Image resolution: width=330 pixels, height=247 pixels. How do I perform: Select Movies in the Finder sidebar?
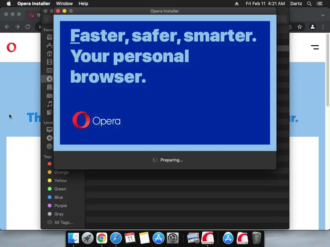(x=49, y=62)
